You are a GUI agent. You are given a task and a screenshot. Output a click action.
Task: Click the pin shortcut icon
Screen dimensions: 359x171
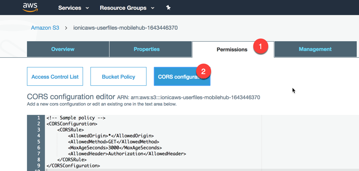168,8
